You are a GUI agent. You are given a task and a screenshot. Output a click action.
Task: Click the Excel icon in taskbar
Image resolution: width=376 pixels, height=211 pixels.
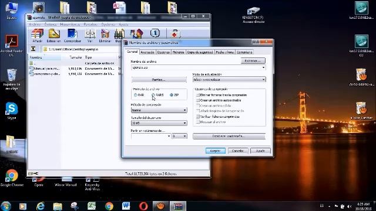[92, 206]
